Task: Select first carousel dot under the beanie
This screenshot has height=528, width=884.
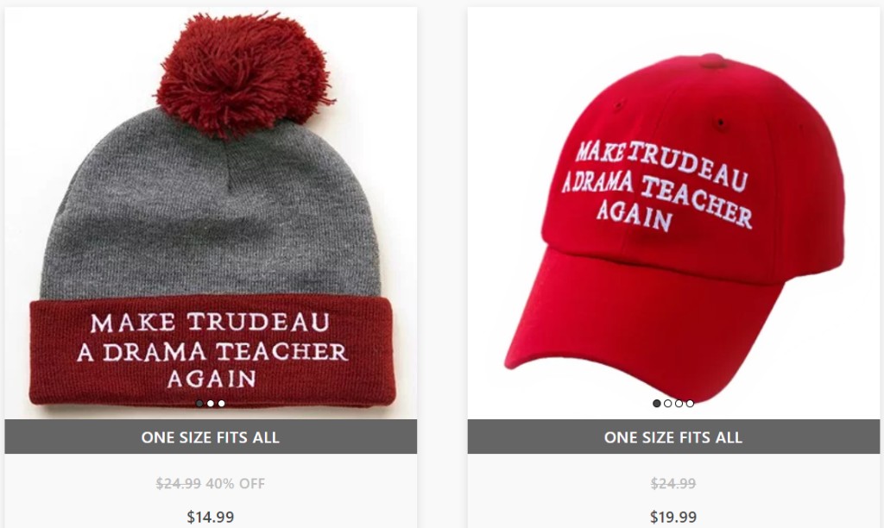Action: tap(199, 404)
